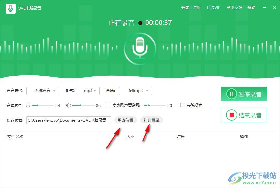
Task: Click the 打开目录 button
Action: click(151, 120)
